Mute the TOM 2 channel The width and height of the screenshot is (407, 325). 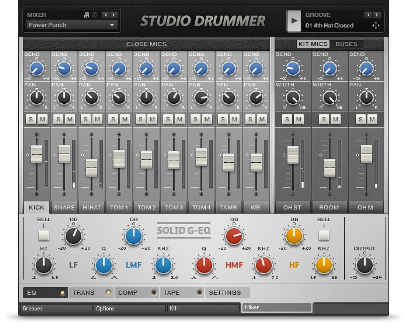click(x=153, y=119)
